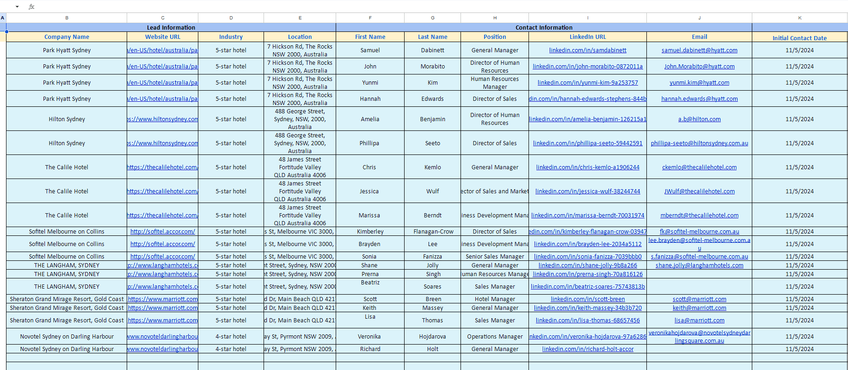Image resolution: width=848 pixels, height=370 pixels.
Task: Select the 'Senior Sales Manager' position cell
Action: pyautogui.click(x=495, y=257)
